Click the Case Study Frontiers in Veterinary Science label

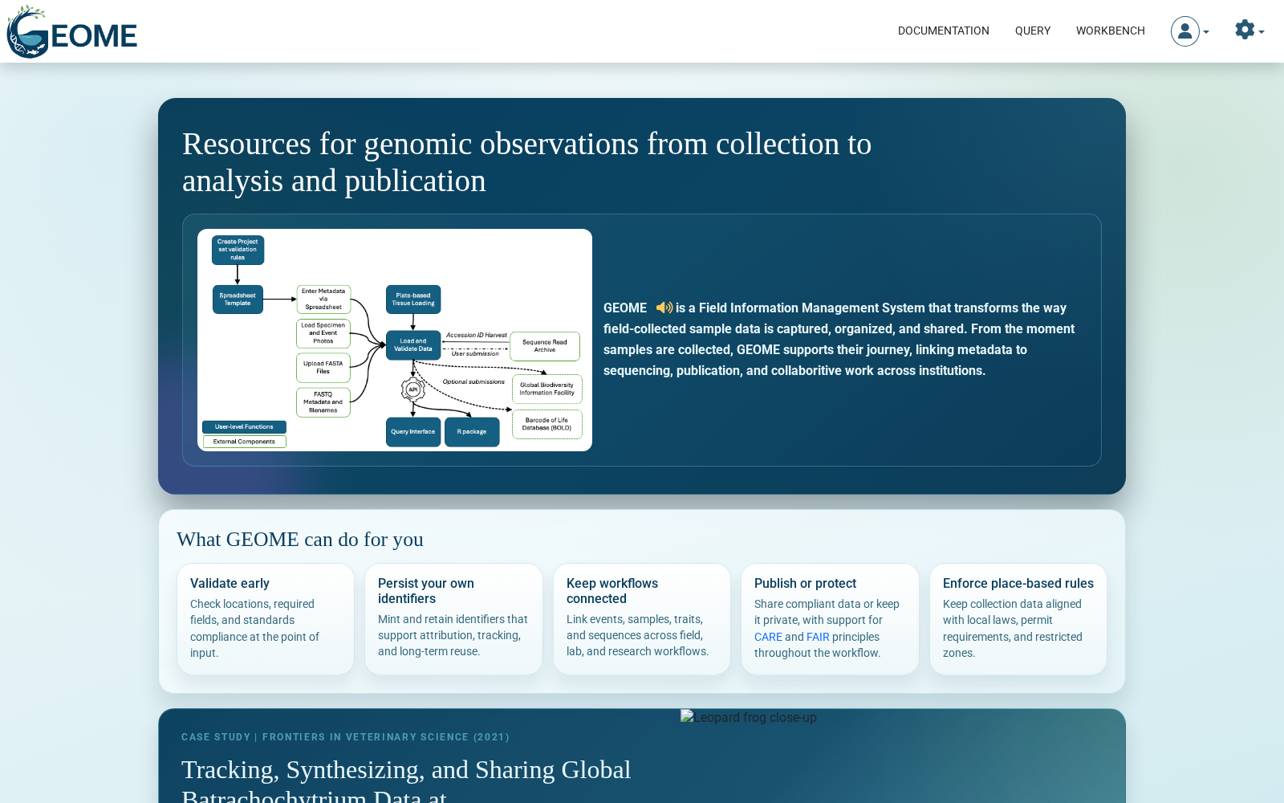345,737
